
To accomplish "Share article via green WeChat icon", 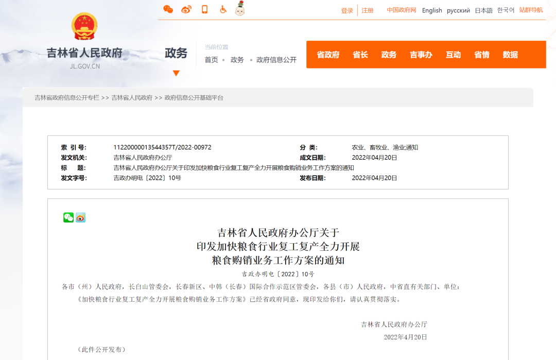I will [68, 217].
